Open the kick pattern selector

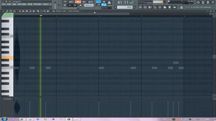pyautogui.click(x=125, y=7)
